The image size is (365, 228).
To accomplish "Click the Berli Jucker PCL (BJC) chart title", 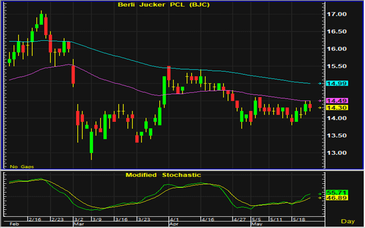I will [x=164, y=5].
